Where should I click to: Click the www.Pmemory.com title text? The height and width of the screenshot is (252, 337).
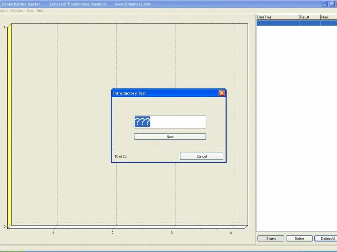(x=133, y=4)
